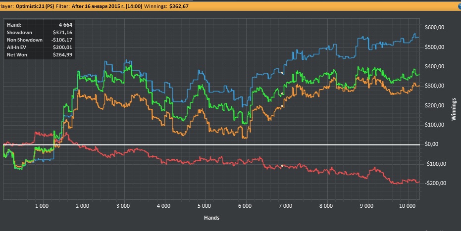
Task: Click the player name Optimistic21 (PS)
Action: click(35, 6)
